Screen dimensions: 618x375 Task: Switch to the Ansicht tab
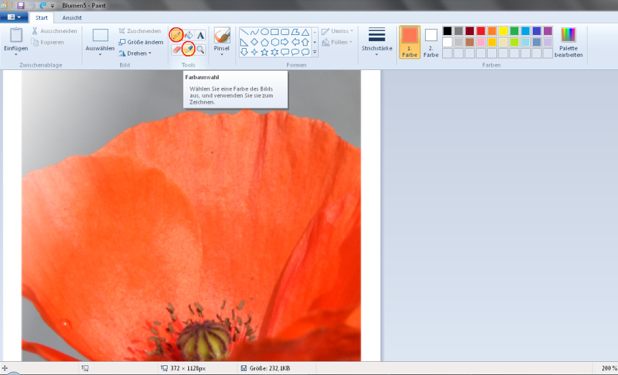tap(72, 17)
